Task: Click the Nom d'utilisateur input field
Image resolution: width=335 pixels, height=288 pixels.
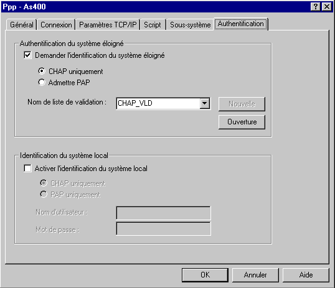Action: point(163,213)
